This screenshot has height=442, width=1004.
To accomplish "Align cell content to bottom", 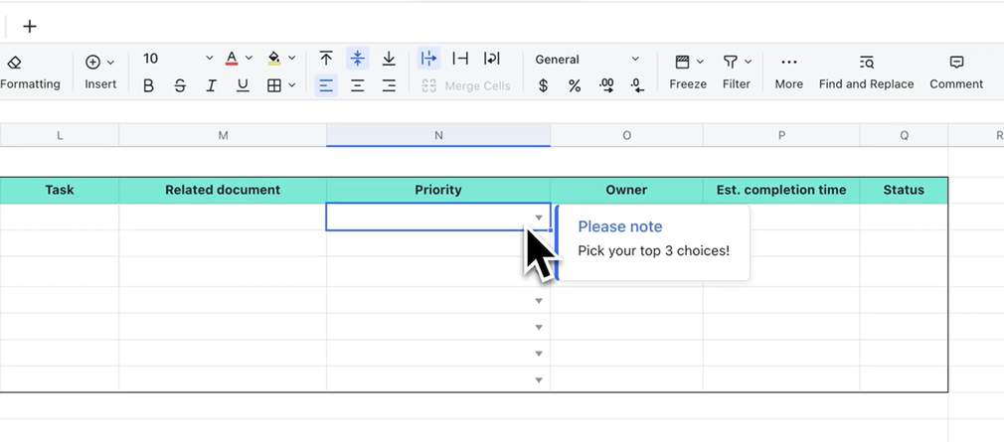I will pyautogui.click(x=389, y=60).
